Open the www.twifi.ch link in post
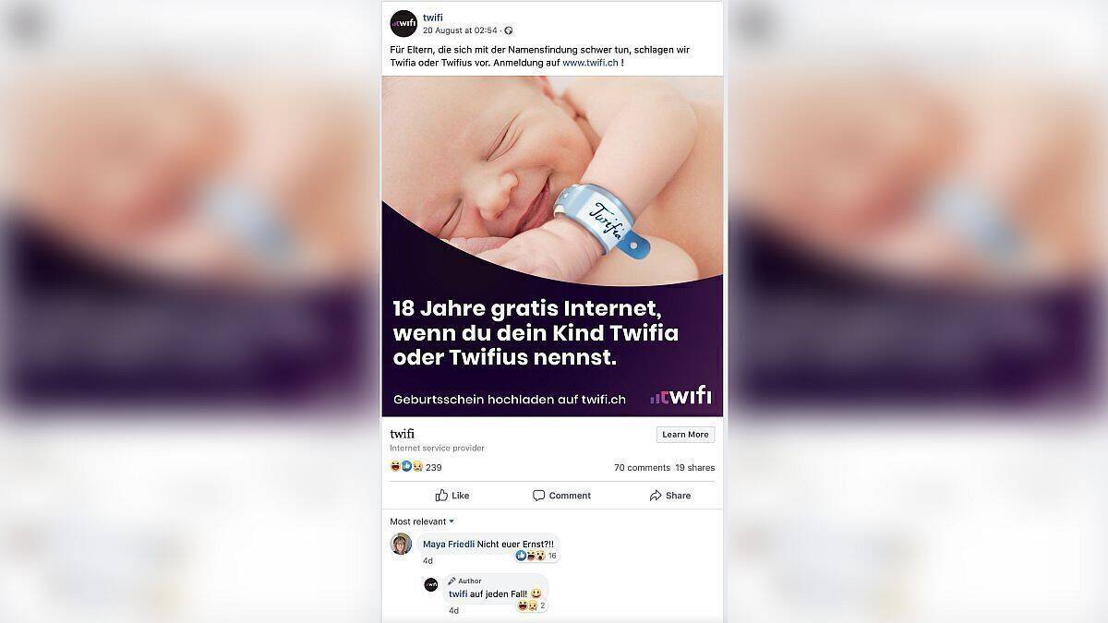Screen dimensions: 1108x623 click(590, 63)
